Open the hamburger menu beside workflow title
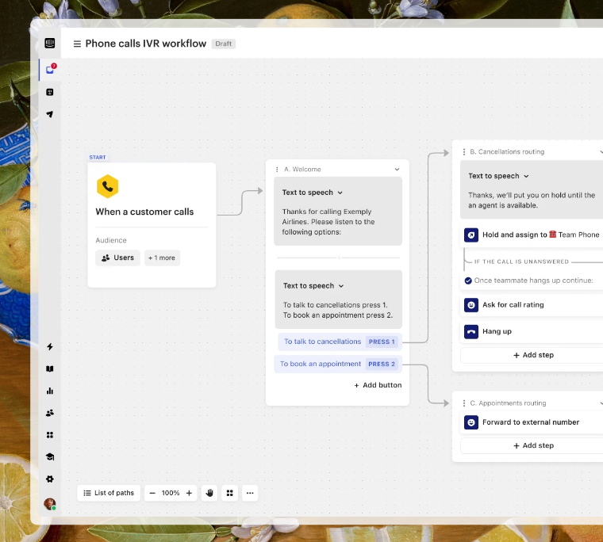The height and width of the screenshot is (542, 603). point(77,44)
